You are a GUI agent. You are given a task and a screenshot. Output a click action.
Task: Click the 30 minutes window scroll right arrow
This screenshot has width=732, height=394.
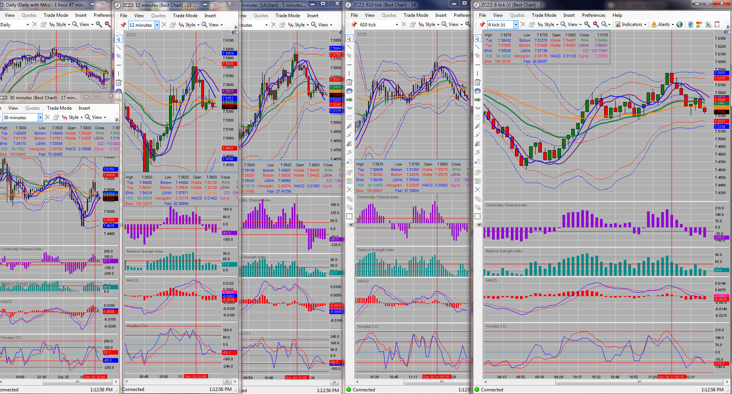click(116, 382)
